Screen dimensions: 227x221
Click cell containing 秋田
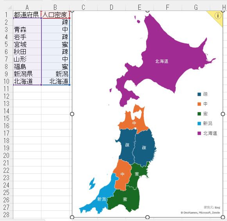coord(27,52)
